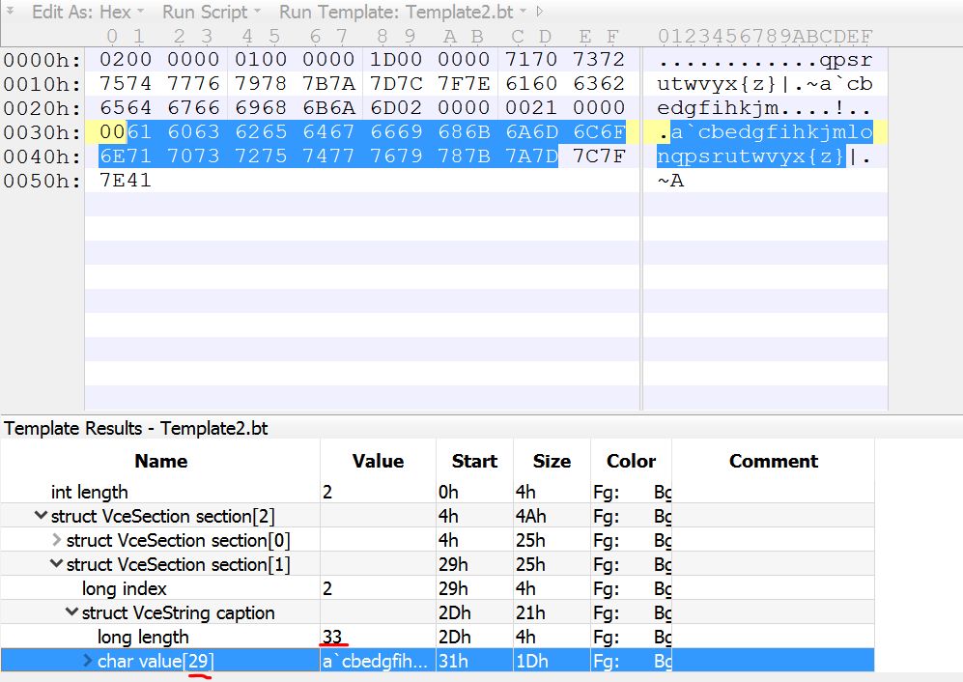Click hex bytes 1D00 in row 0000h
This screenshot has width=963, height=682.
click(395, 60)
